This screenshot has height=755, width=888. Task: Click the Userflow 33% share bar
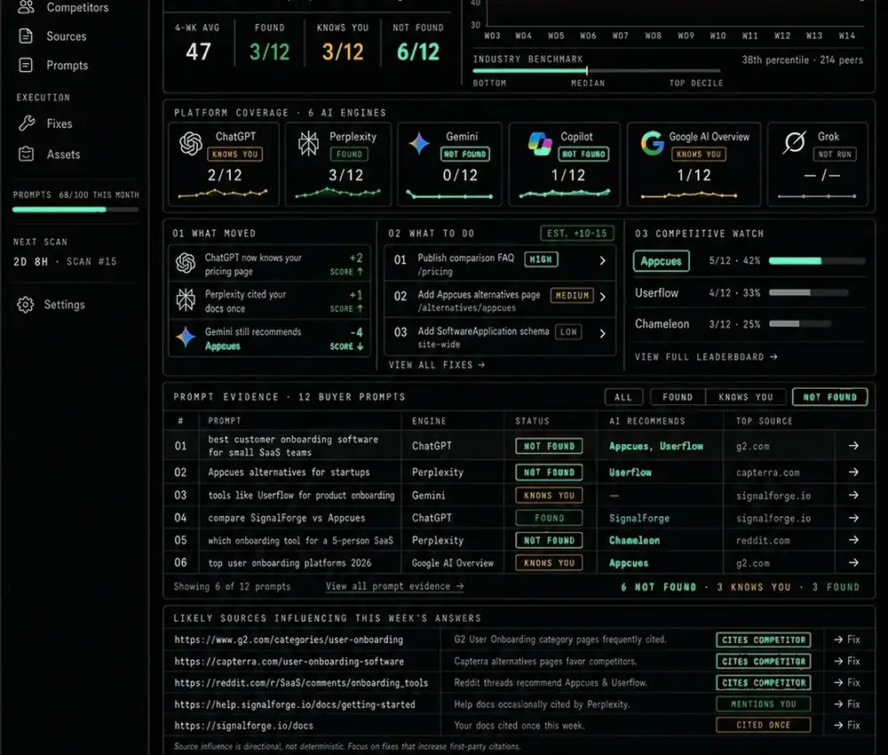[809, 293]
